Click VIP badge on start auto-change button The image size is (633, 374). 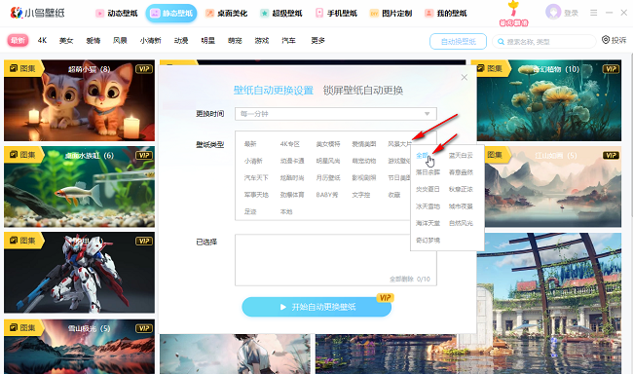point(385,298)
